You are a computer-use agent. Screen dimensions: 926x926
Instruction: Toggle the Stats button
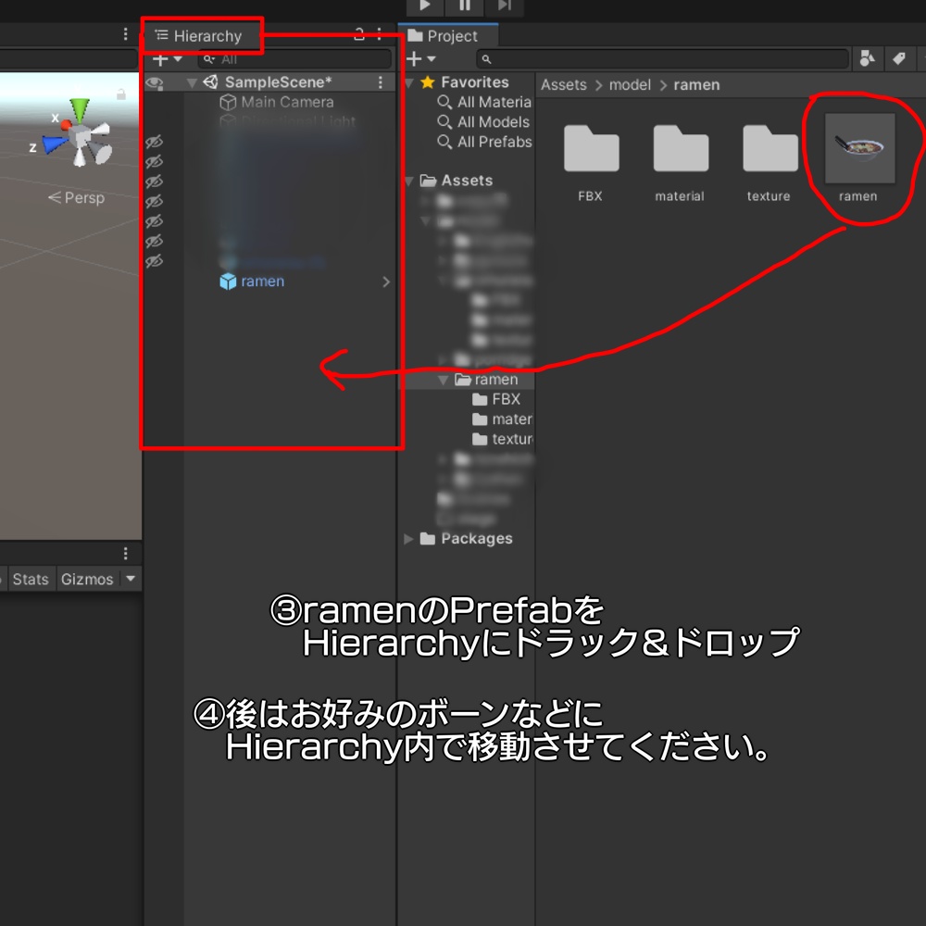click(31, 579)
